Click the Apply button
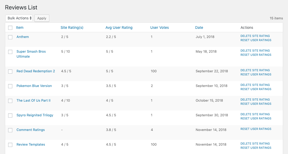 click(x=42, y=18)
